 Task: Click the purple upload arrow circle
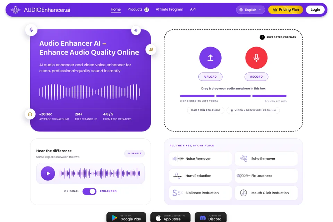click(210, 58)
